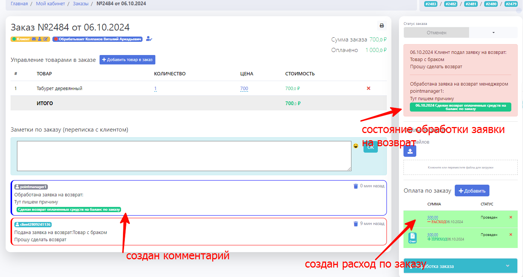This screenshot has width=523, height=277.
Task: Click the blue file upload icon button
Action: 410,151
